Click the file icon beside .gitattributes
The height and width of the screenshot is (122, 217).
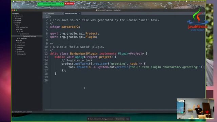tap(16, 45)
